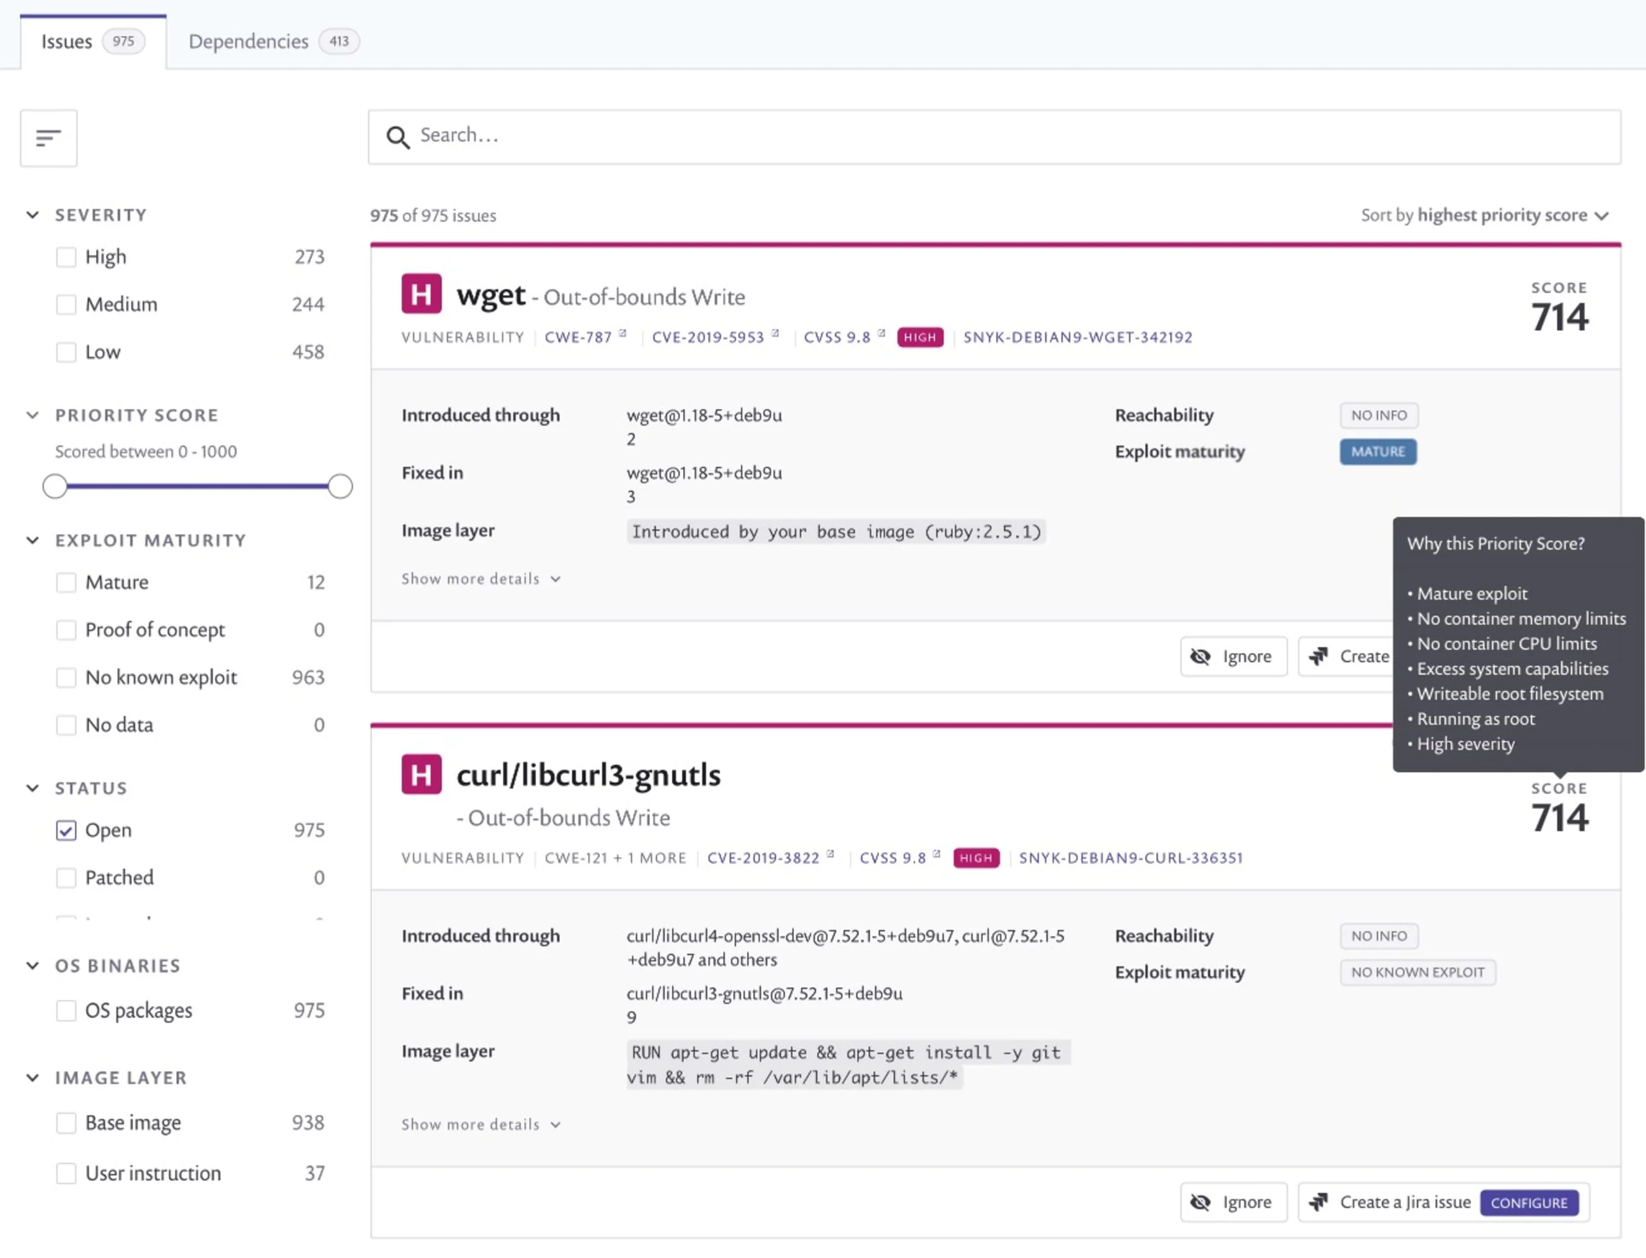The image size is (1646, 1258).
Task: Click the H severity badge on curl/libcurl3-gnutls
Action: point(421,774)
